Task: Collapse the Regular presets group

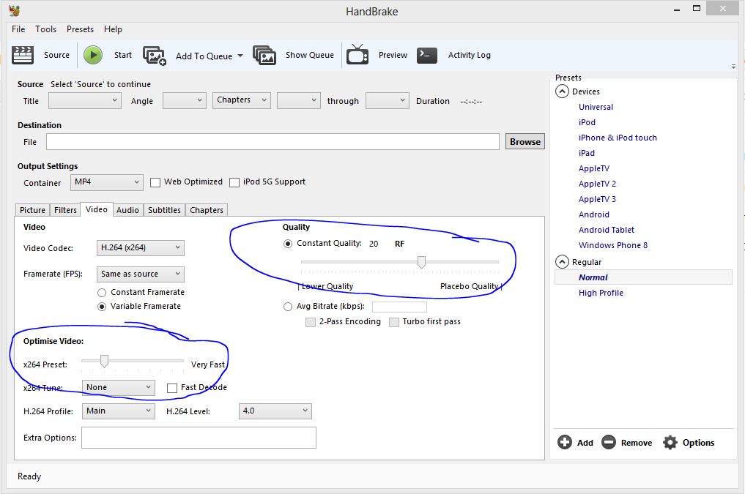Action: [x=562, y=261]
